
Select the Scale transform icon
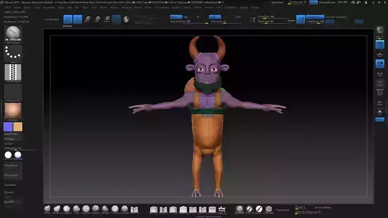click(x=97, y=20)
